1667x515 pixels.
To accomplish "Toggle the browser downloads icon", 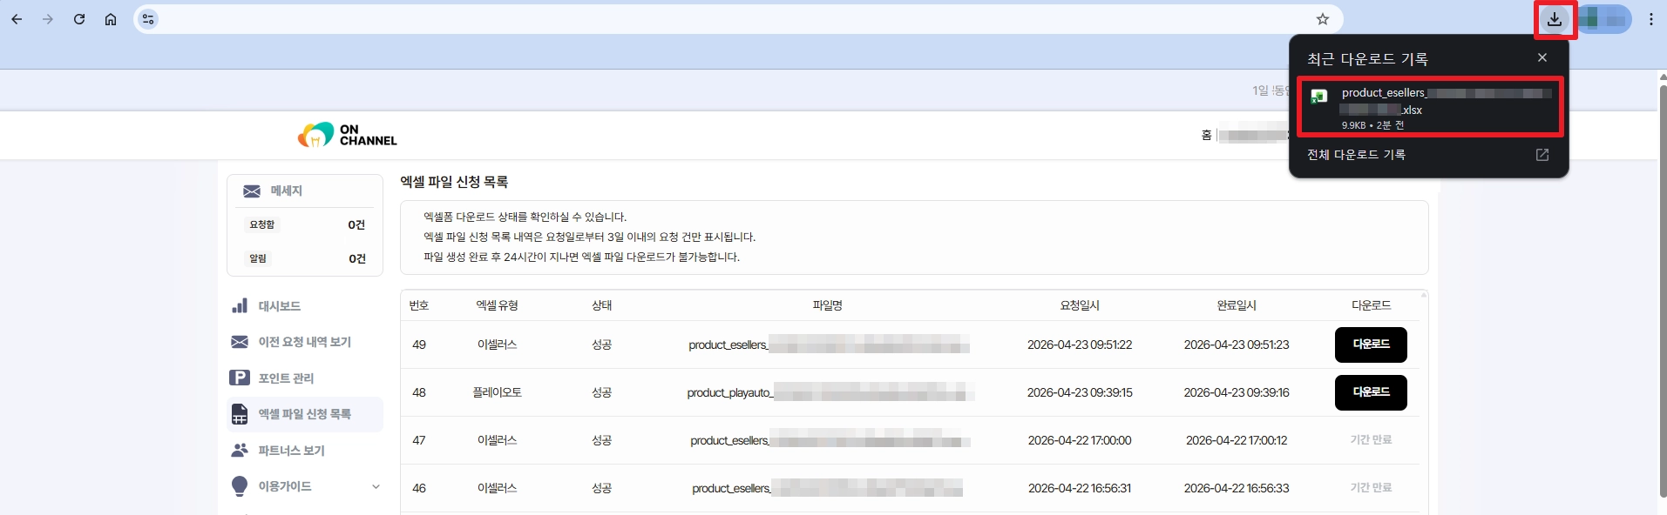I will click(x=1555, y=19).
